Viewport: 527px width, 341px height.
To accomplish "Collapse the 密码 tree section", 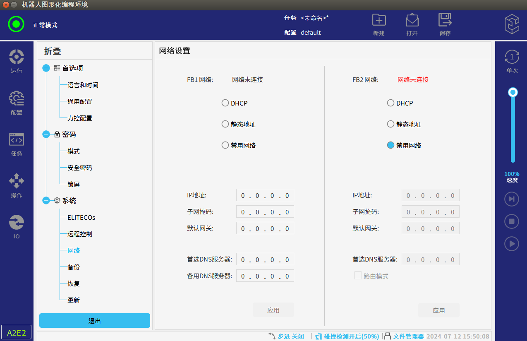I will click(x=46, y=134).
